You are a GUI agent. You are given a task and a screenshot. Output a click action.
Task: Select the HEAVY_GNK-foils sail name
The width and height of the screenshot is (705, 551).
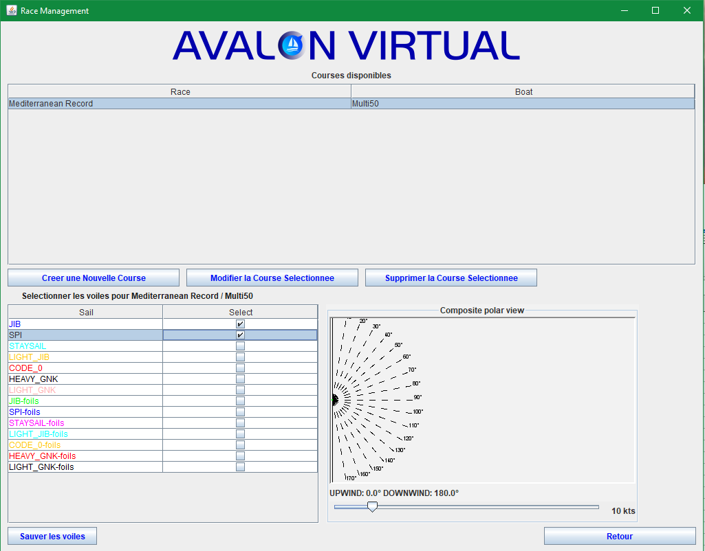click(42, 456)
